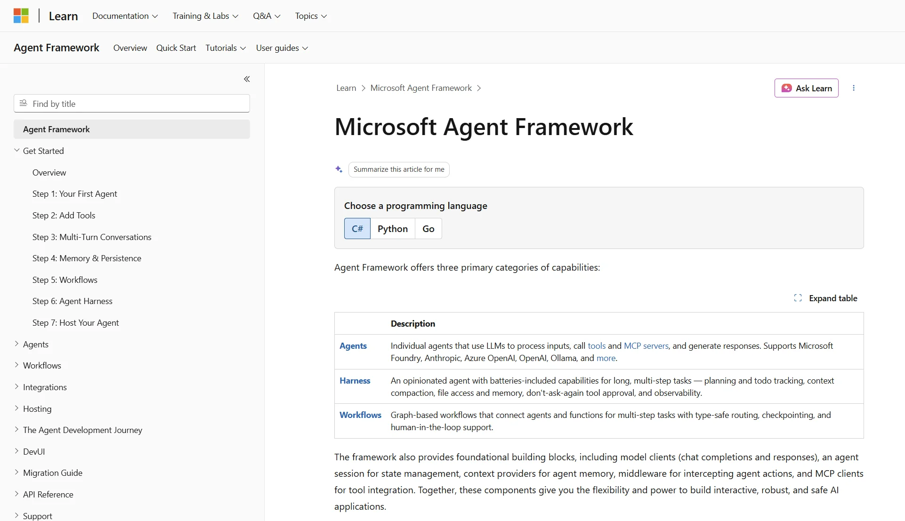Click Microsoft Agent Framework breadcrumb link
The image size is (905, 521).
(421, 88)
